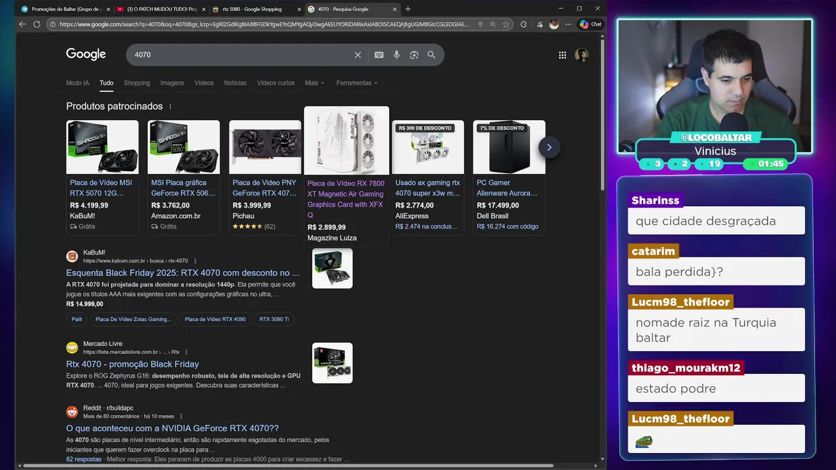Click Mercado Livre result graphics card thumbnail
836x470 pixels.
click(x=332, y=363)
